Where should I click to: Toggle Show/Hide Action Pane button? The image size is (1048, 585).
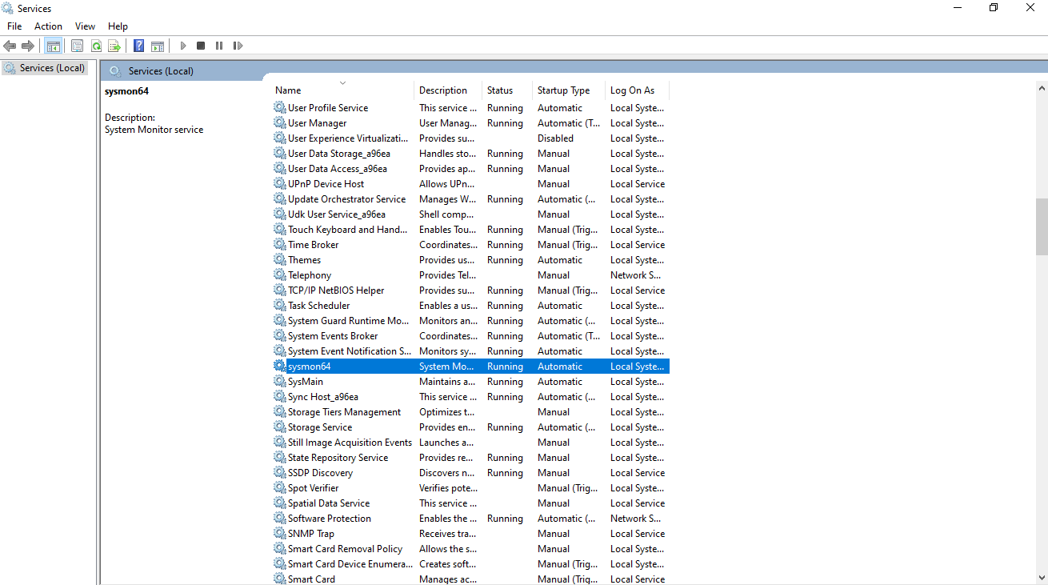[x=158, y=46]
